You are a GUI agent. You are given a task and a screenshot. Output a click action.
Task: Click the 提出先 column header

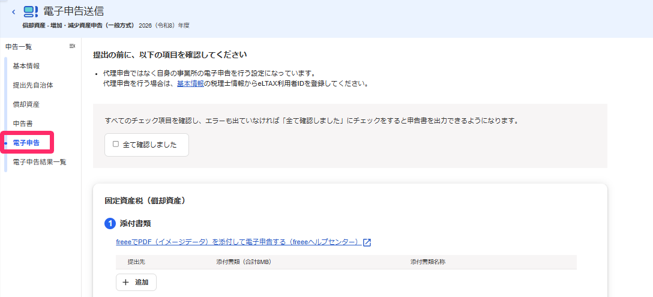tap(136, 262)
